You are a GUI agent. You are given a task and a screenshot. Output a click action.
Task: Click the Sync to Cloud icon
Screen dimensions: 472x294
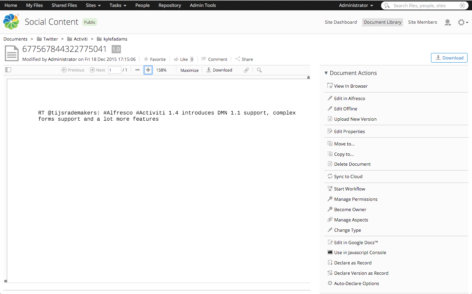pyautogui.click(x=330, y=176)
